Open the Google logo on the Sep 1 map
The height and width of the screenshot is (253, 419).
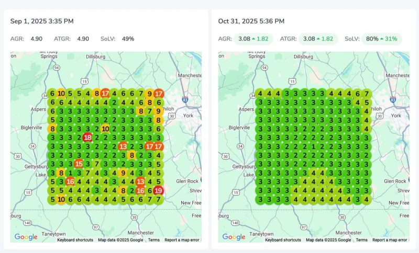click(26, 237)
